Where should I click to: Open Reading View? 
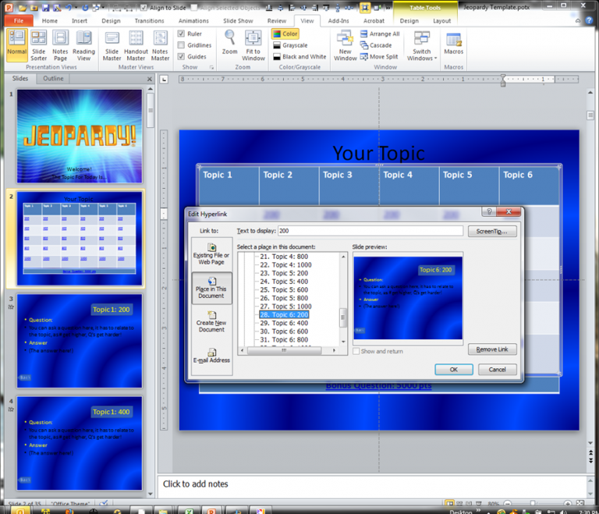(83, 45)
